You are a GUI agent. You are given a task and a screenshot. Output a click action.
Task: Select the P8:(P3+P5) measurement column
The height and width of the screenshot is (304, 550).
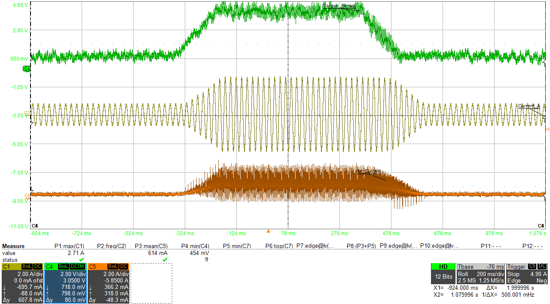[362, 246]
